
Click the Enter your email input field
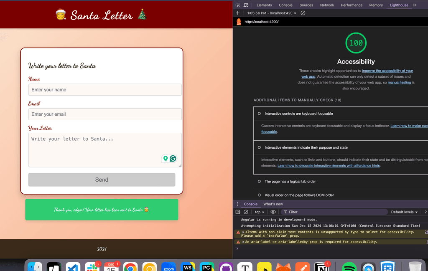[x=105, y=114]
